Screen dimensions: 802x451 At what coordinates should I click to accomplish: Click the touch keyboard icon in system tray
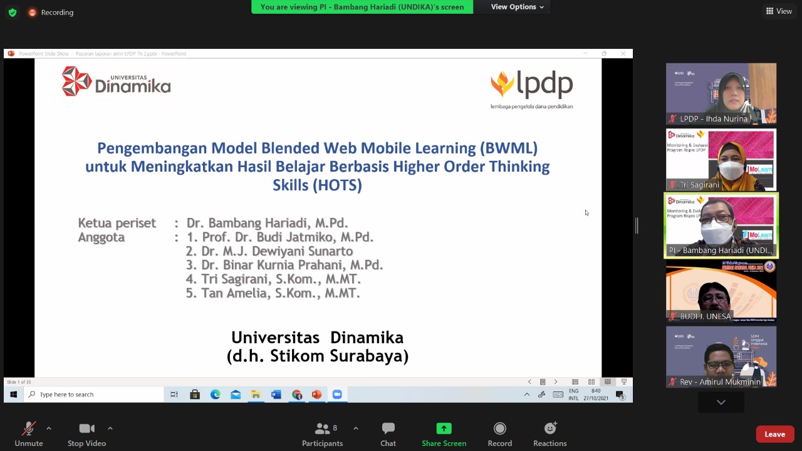pos(558,394)
